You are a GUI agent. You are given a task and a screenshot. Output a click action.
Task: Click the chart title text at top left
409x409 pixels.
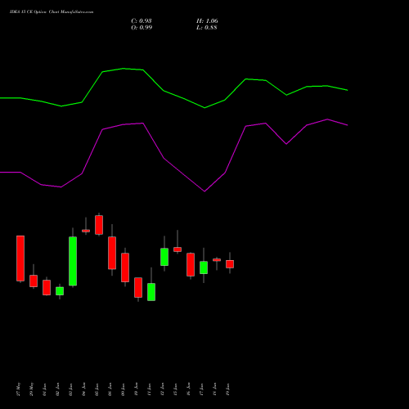tap(52, 12)
